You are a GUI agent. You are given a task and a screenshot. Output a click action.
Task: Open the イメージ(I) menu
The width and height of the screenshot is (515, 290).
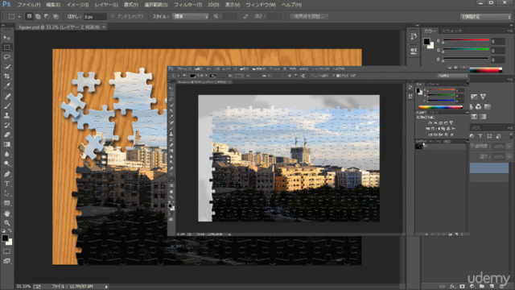(x=77, y=5)
